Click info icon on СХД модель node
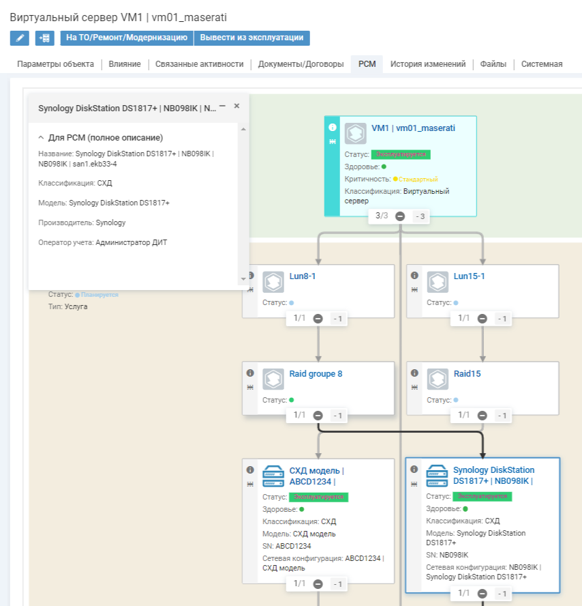582x606 pixels. tap(250, 470)
